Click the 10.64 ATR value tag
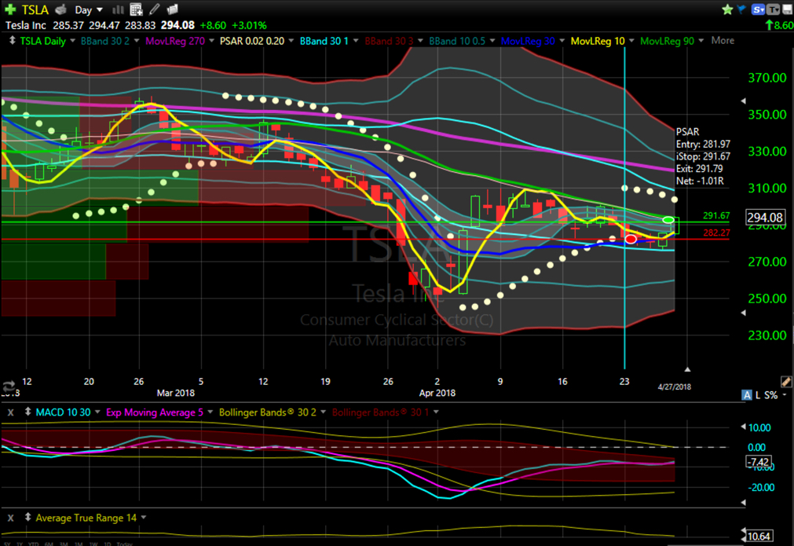The height and width of the screenshot is (546, 794). (759, 536)
